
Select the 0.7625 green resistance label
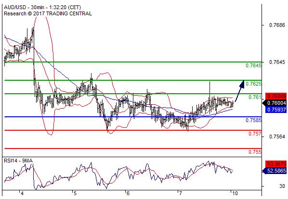pyautogui.click(x=253, y=84)
